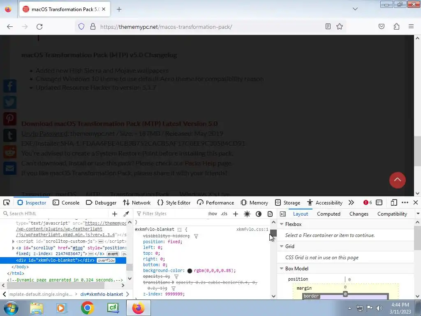Bookmark this page with the star
This screenshot has height=316, width=421.
tap(340, 26)
